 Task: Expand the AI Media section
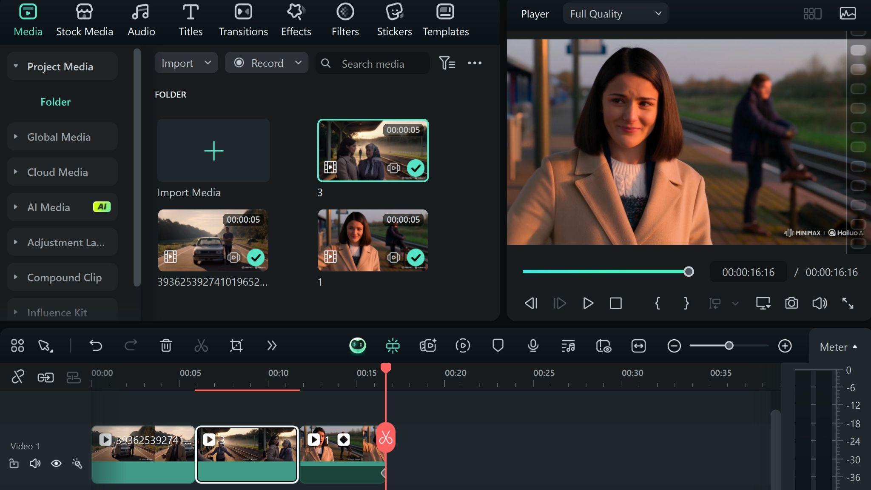tap(16, 207)
